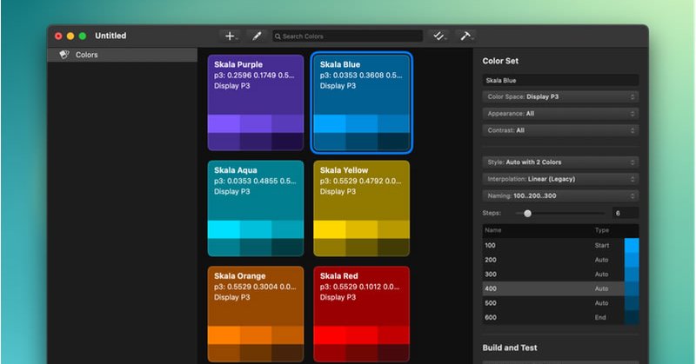Viewport: 696px width, 364px height.
Task: Select the Skala Aqua color card
Action: click(x=256, y=208)
